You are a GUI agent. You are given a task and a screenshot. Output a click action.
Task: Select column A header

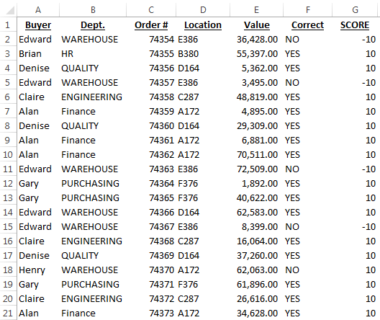[38, 9]
